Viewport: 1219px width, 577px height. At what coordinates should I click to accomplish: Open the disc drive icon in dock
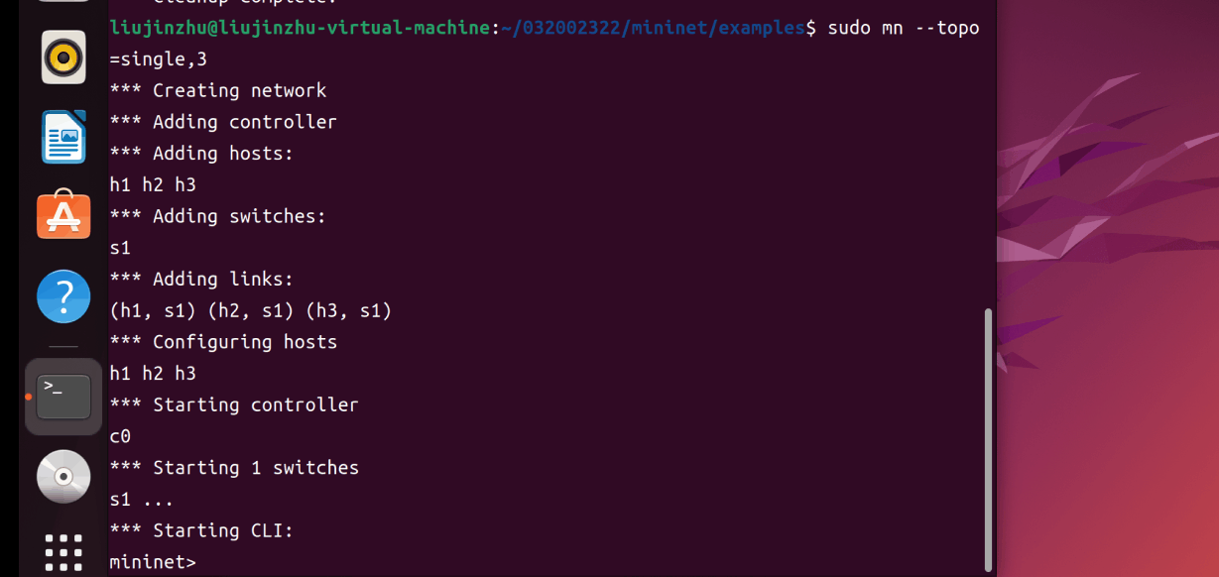[x=63, y=477]
